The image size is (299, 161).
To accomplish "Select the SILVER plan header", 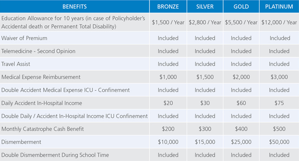I will (x=205, y=7).
